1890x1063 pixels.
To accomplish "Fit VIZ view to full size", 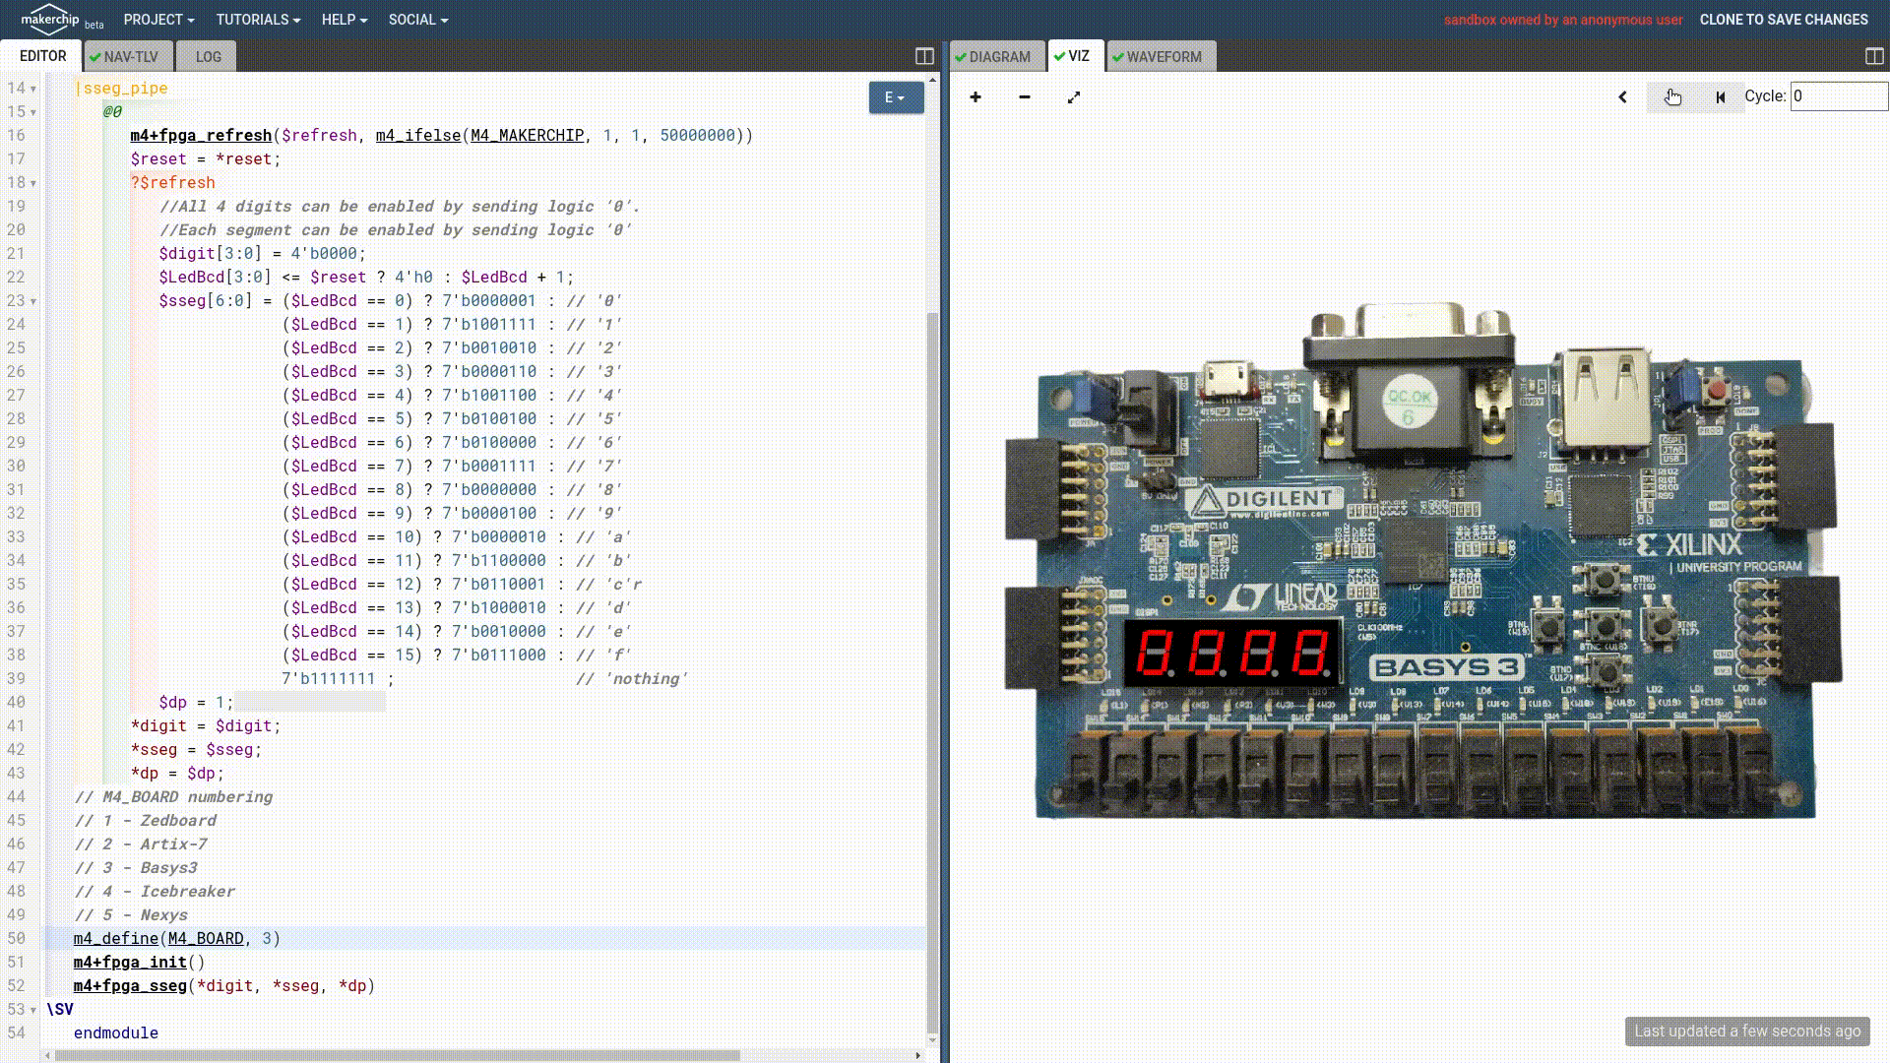I will pos(1074,96).
